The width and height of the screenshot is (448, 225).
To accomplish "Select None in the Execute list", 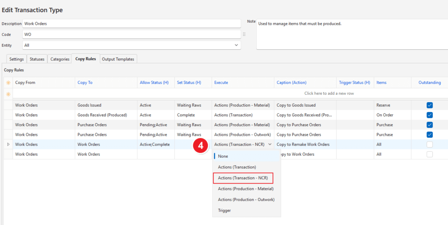I will pos(223,156).
